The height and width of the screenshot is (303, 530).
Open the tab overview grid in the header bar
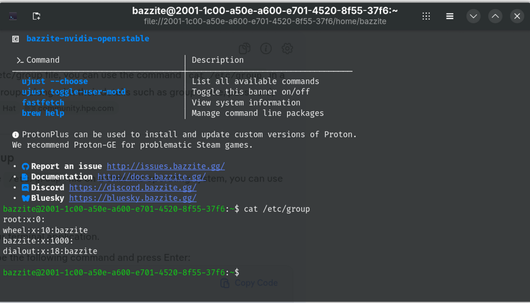coord(426,16)
